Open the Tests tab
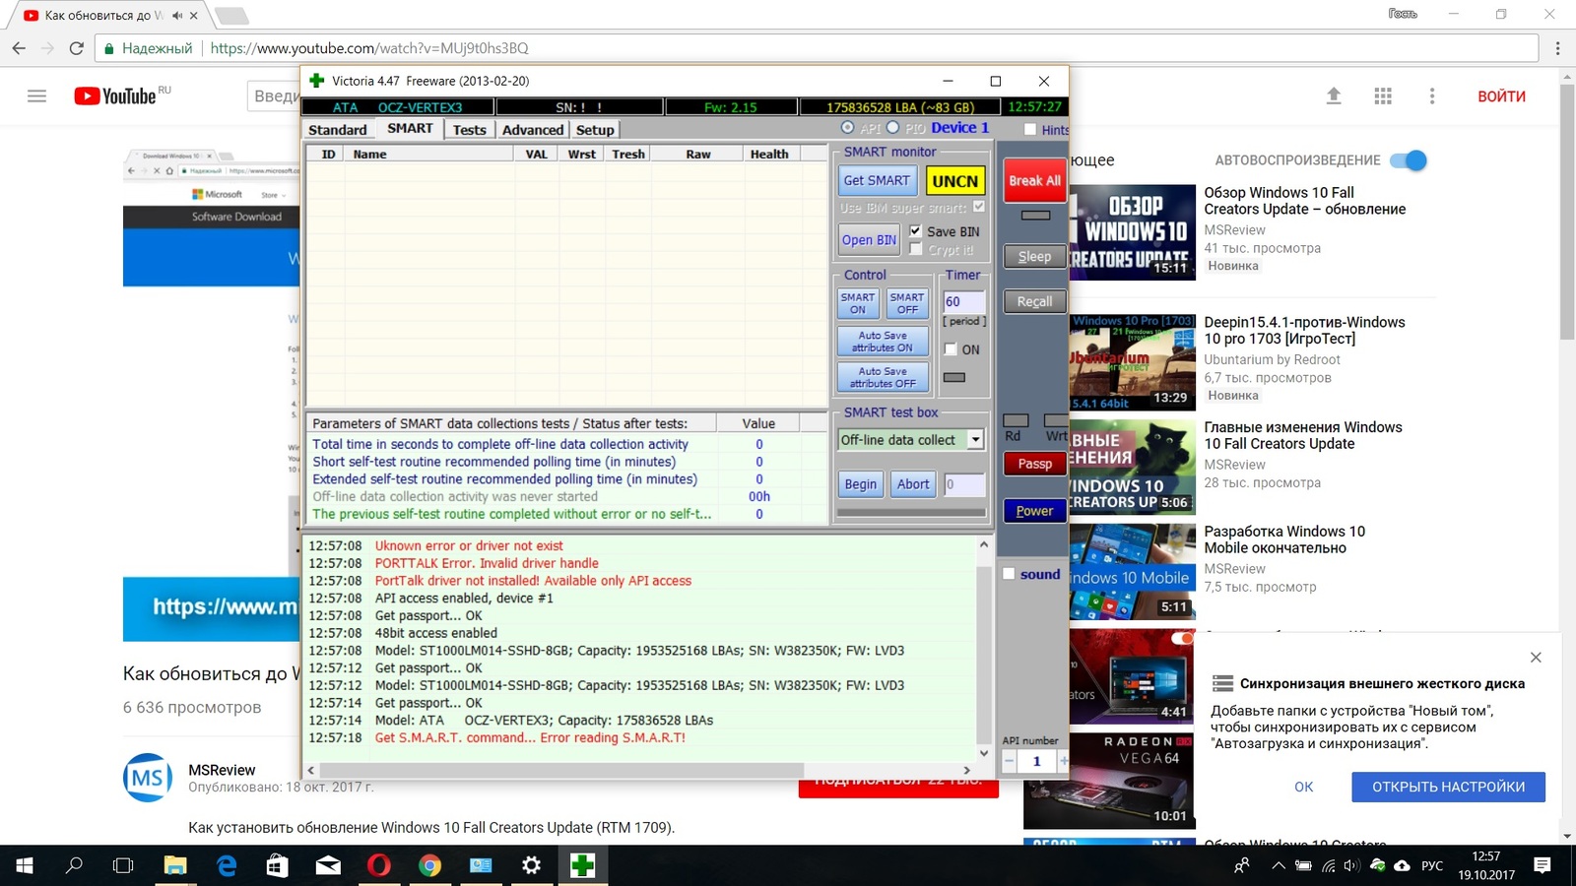Screen dimensions: 1576x886 tap(470, 130)
